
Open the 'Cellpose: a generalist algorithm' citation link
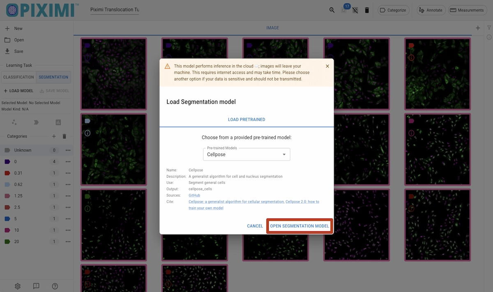click(236, 202)
